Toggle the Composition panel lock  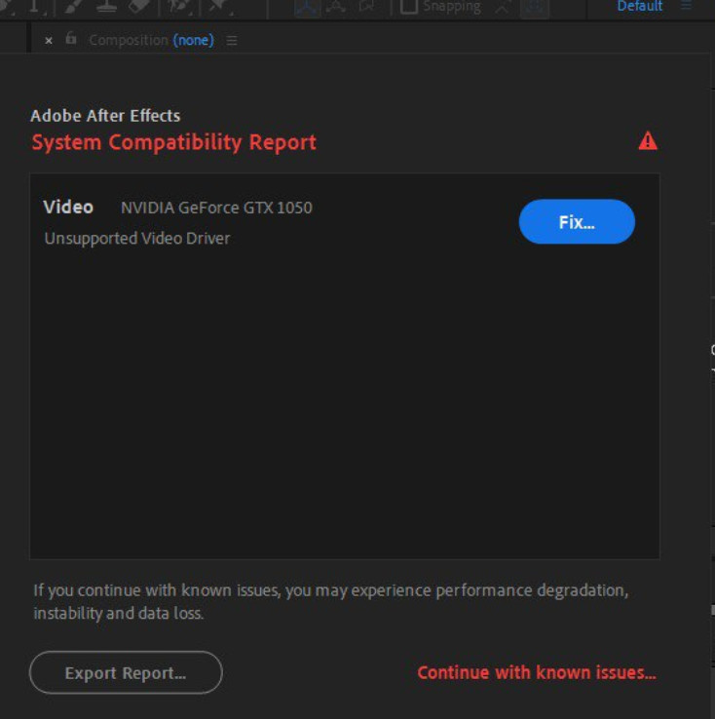click(x=70, y=38)
